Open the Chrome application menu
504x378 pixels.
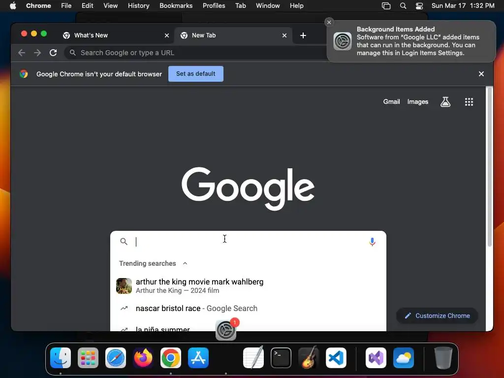38,5
